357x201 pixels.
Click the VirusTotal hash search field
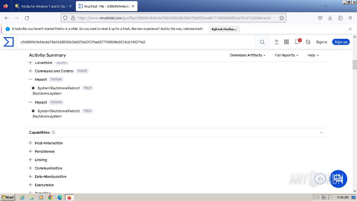click(x=137, y=42)
